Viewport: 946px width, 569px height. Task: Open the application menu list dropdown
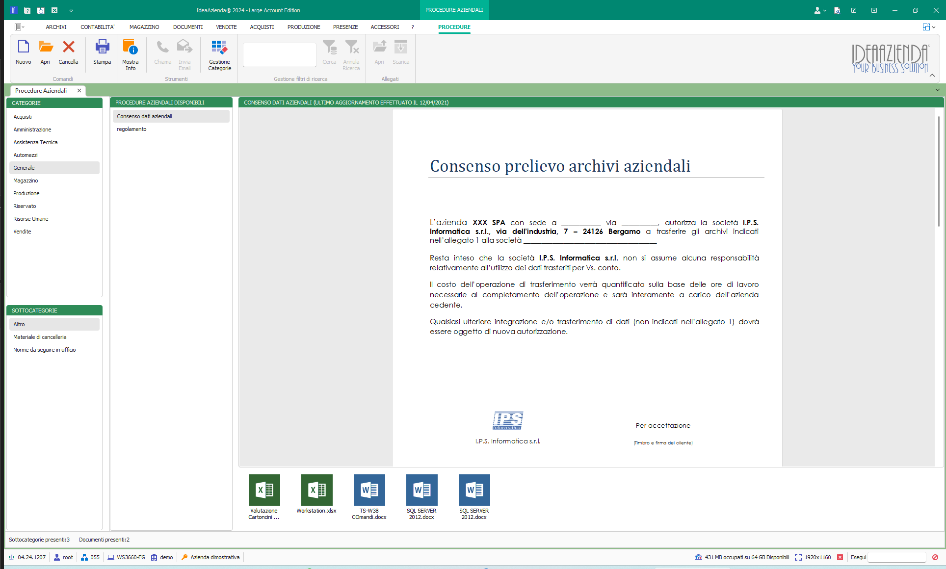coord(20,27)
